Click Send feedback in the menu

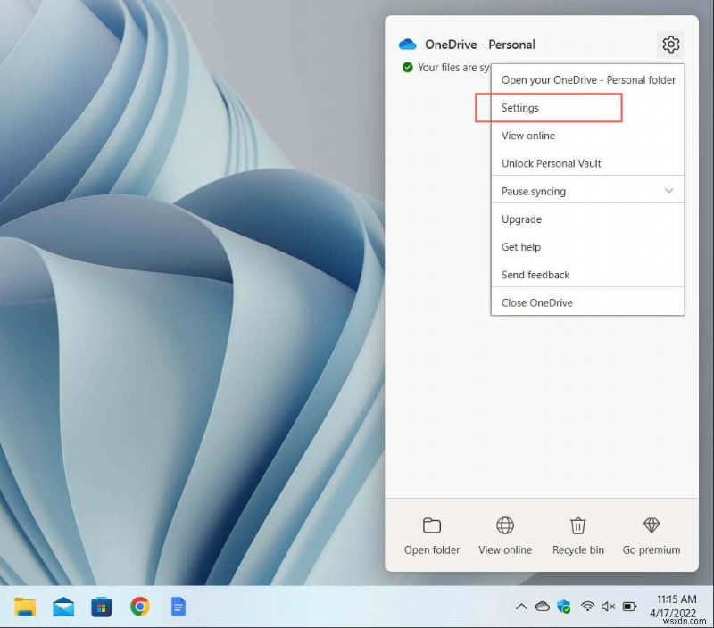pos(535,274)
